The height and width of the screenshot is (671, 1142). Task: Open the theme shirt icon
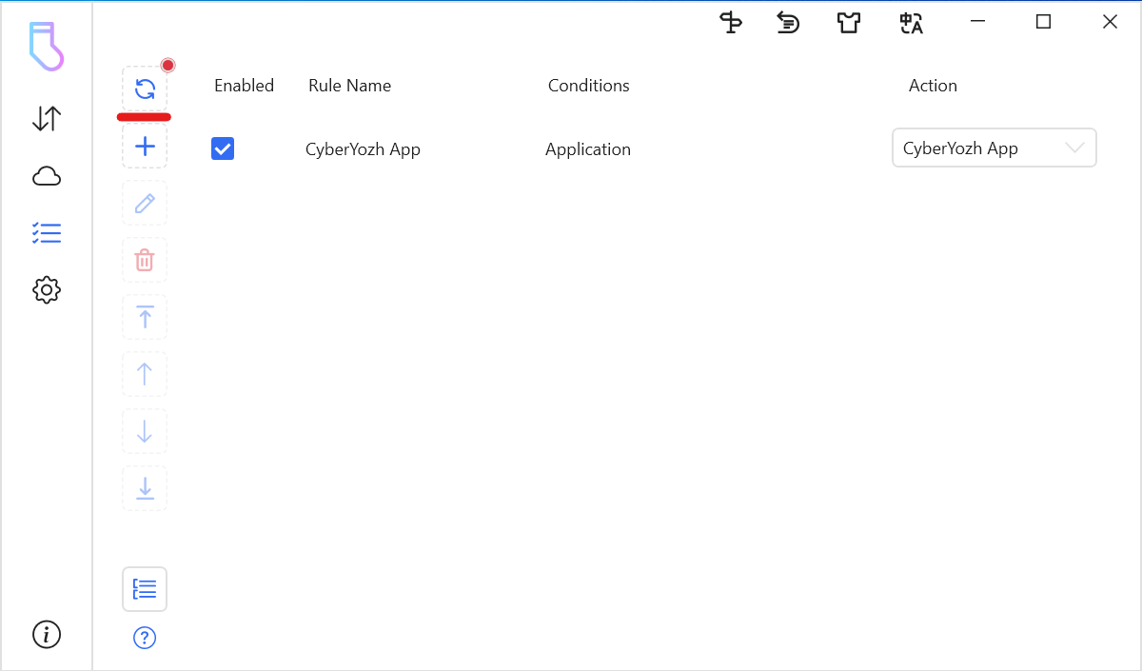coord(849,23)
